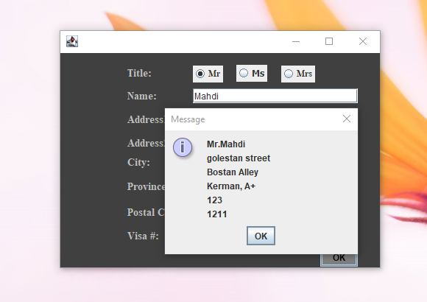Click the Name field containing Mahdi

275,96
